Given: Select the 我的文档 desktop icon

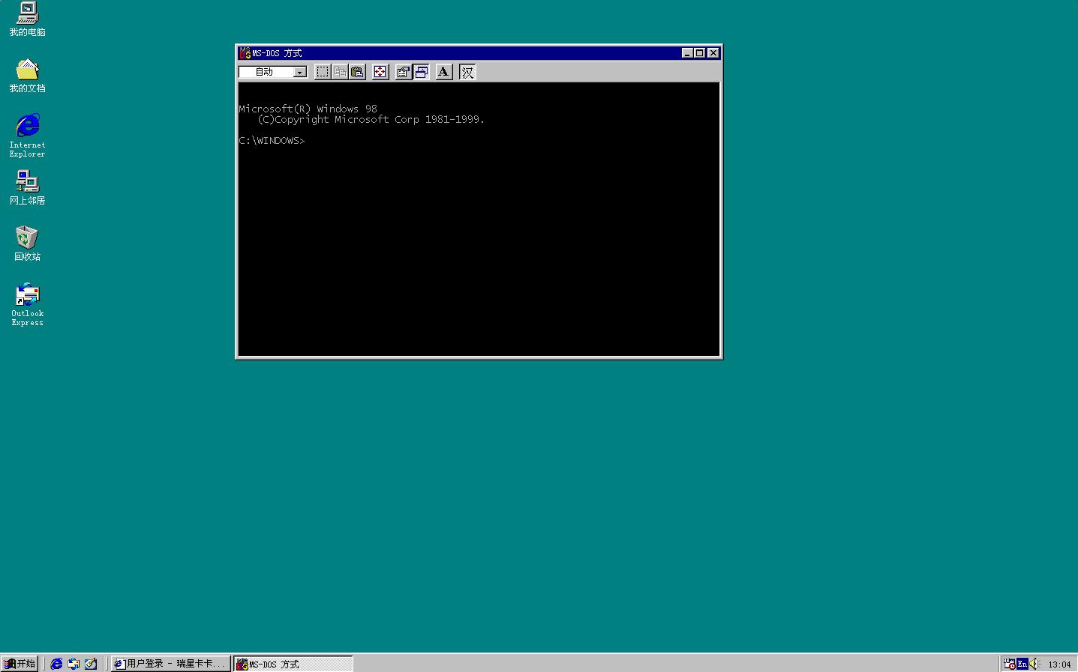Looking at the screenshot, I should coord(27,76).
